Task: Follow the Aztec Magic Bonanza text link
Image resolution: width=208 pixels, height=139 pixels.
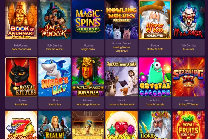Action: [x=88, y=104]
